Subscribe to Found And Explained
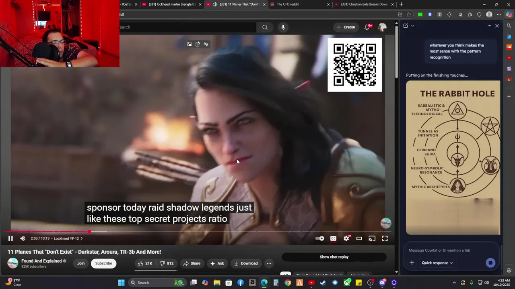This screenshot has width=515, height=289. [103, 263]
